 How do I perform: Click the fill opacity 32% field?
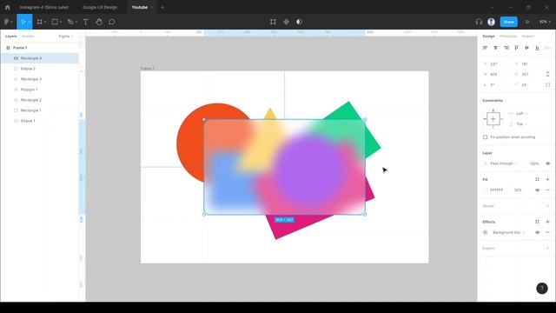point(518,190)
